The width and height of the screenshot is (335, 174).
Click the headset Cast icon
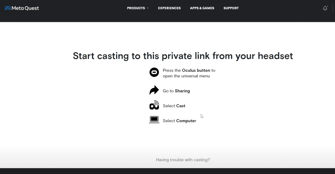coord(154,105)
